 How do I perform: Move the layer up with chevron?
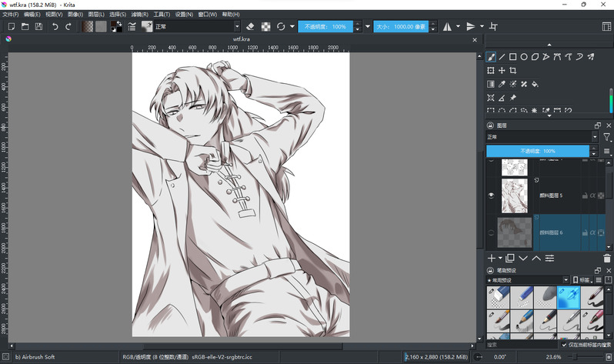coord(536,259)
